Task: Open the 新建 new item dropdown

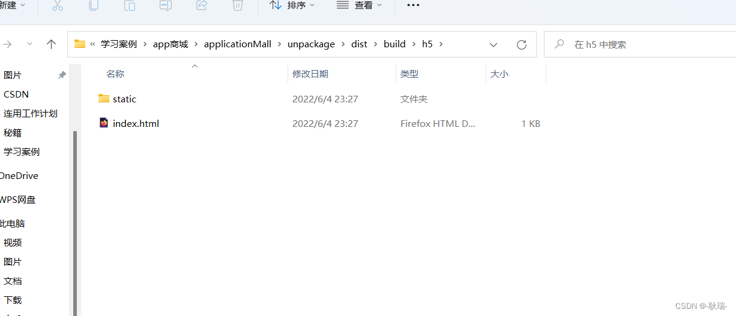Action: click(x=12, y=5)
